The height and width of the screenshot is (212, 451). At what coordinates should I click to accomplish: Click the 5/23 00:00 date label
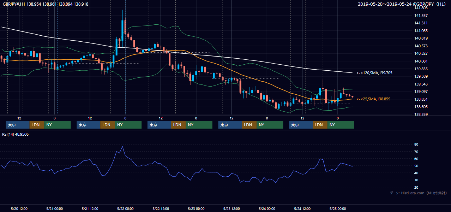[196, 208]
